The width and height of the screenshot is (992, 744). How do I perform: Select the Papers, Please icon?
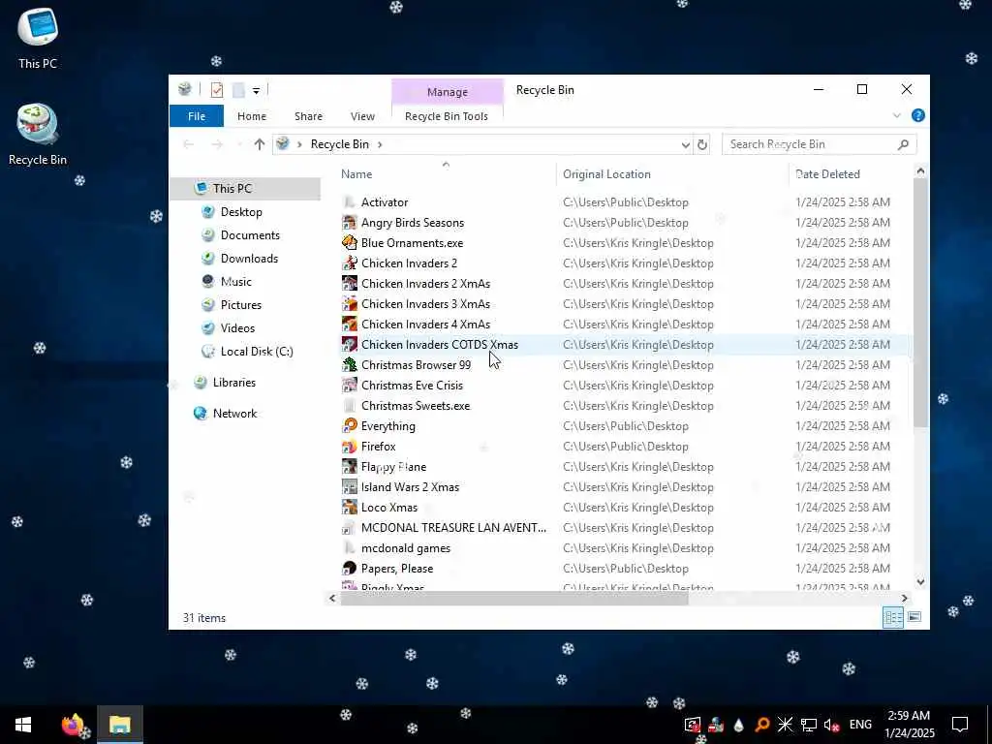click(x=349, y=568)
